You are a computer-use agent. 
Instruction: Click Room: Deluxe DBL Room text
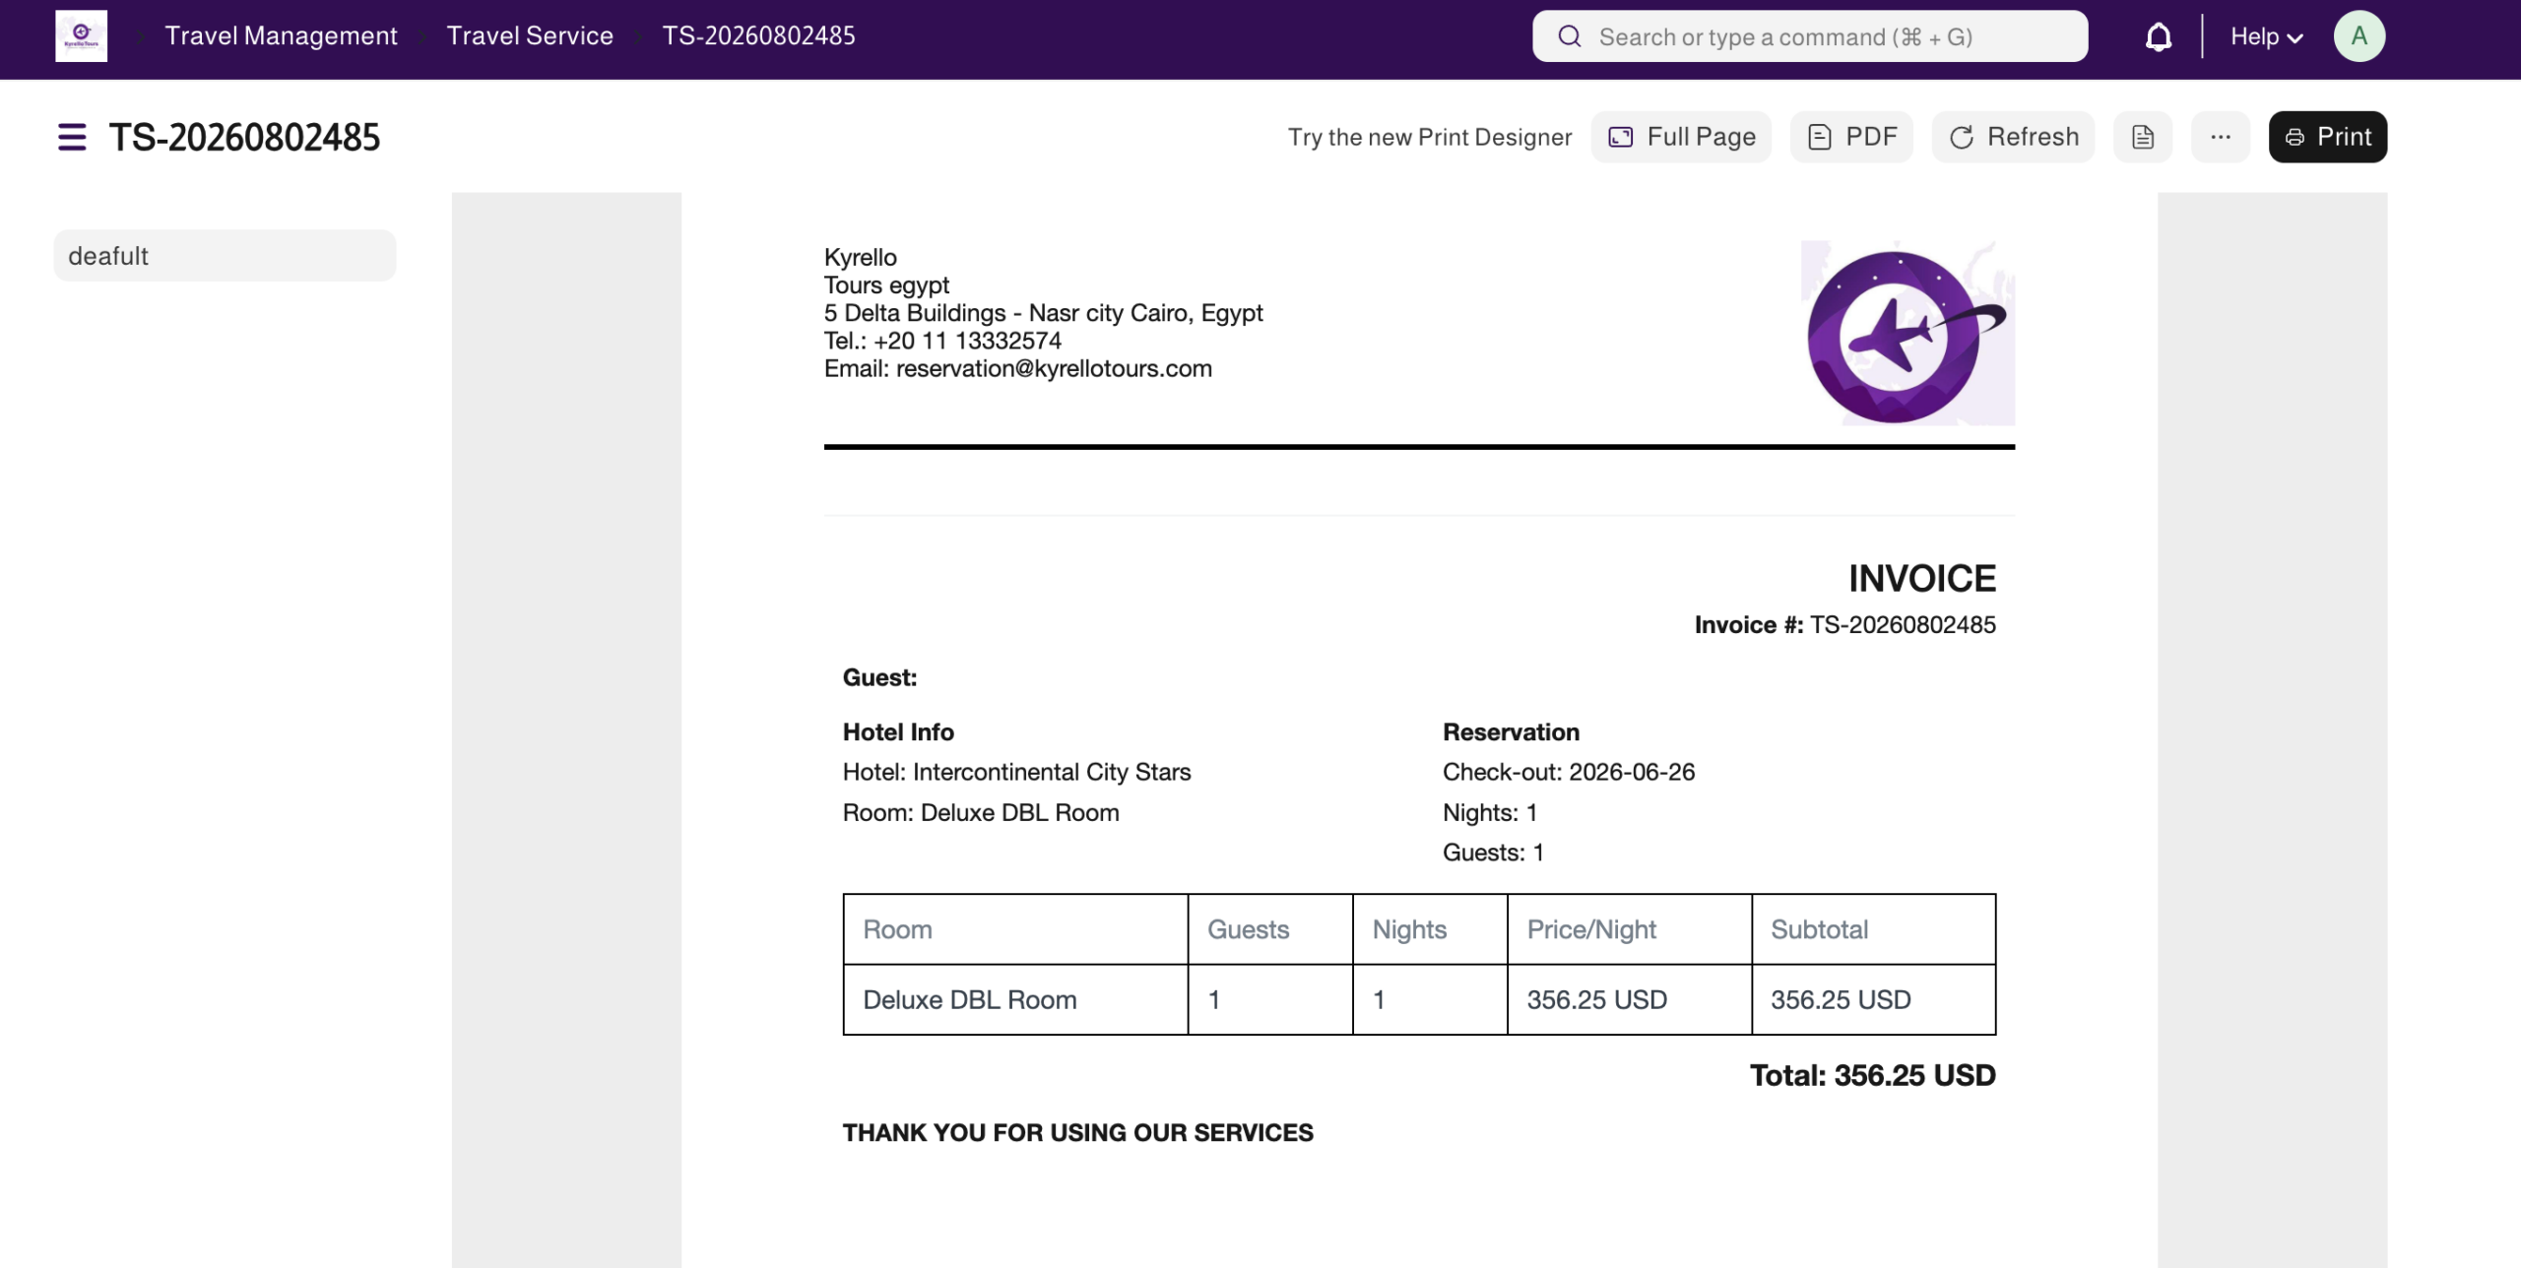coord(981,812)
